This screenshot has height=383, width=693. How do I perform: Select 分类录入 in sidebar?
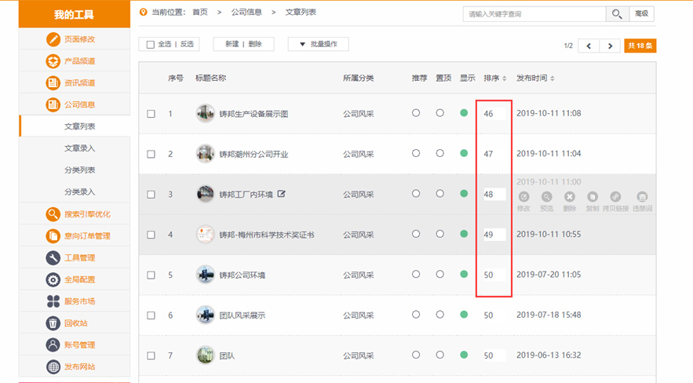point(79,192)
